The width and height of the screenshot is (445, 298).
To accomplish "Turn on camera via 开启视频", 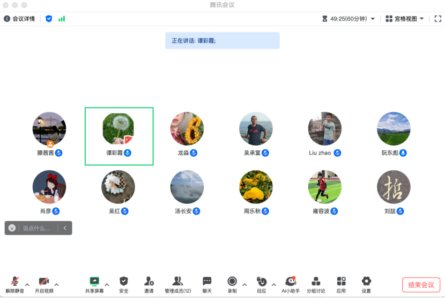I will (44, 281).
